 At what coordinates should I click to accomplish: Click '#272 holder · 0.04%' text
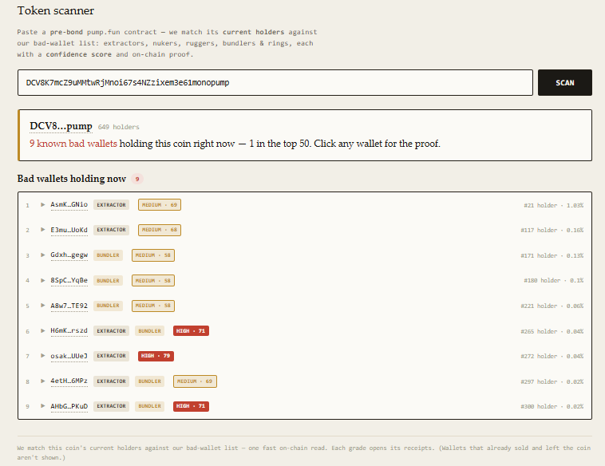click(x=552, y=356)
